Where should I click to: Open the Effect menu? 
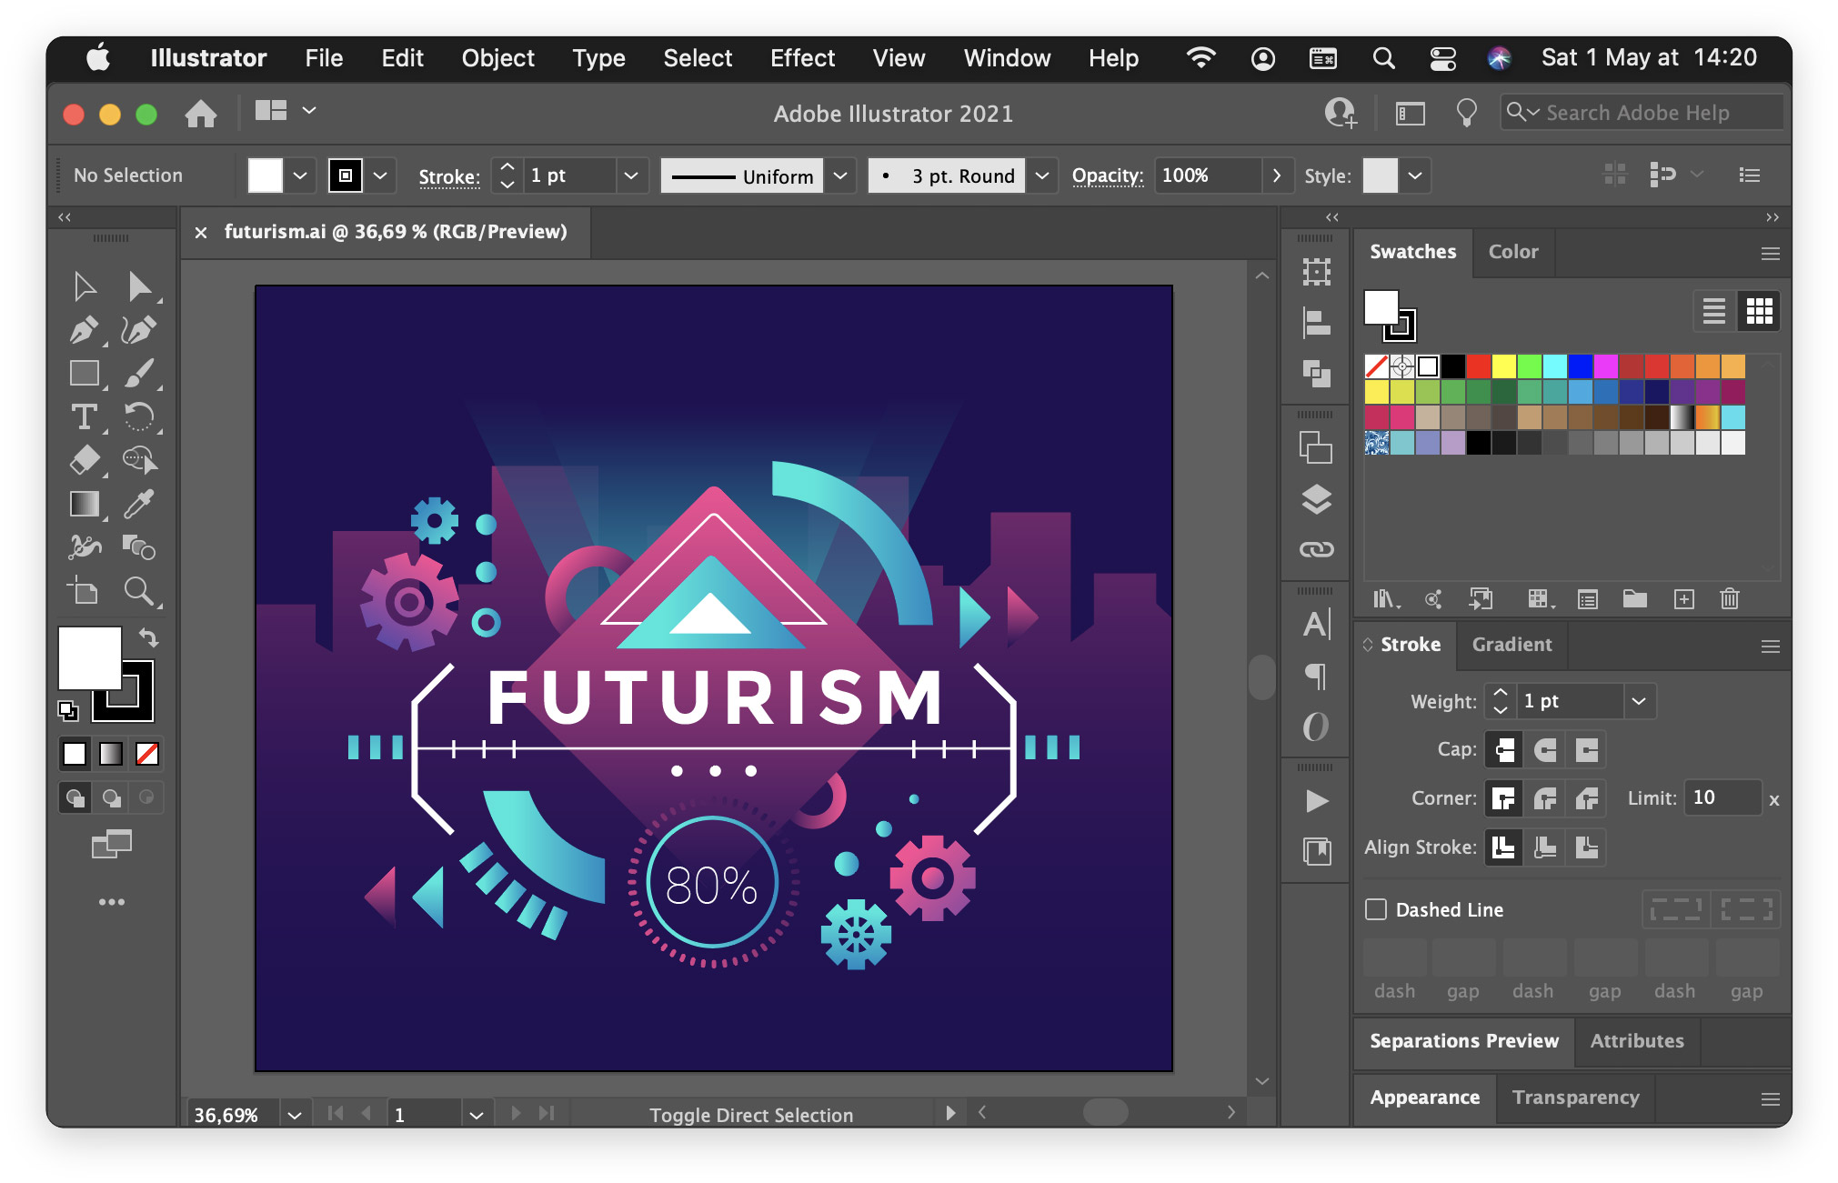pyautogui.click(x=801, y=58)
